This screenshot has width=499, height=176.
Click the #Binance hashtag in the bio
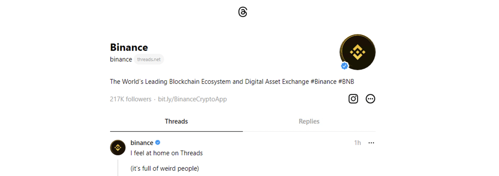[x=323, y=81]
